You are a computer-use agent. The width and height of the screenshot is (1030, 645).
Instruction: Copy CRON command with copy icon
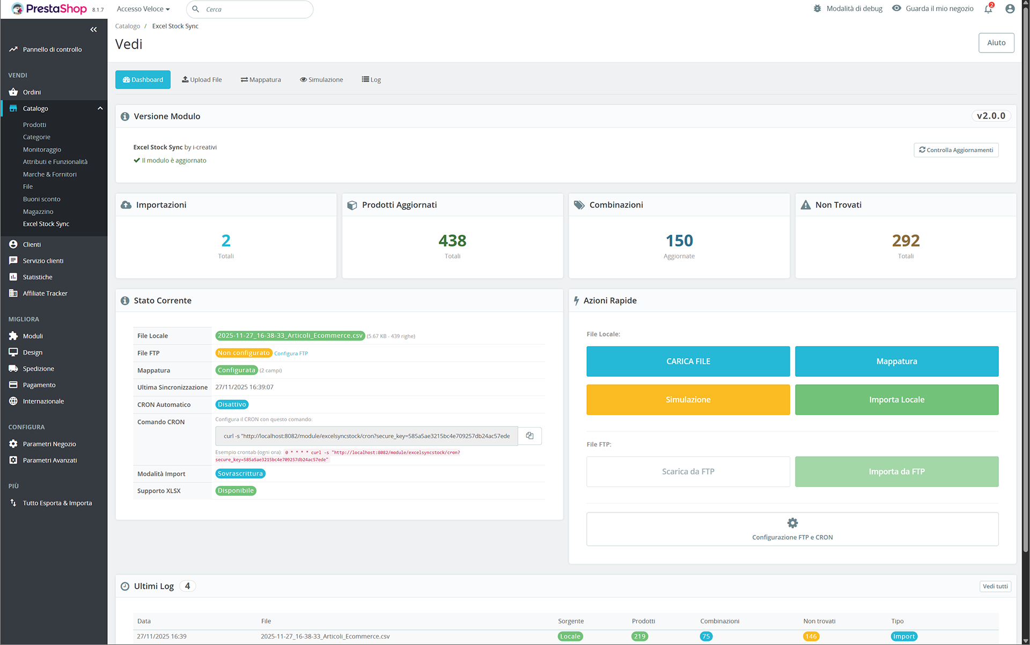pos(529,436)
